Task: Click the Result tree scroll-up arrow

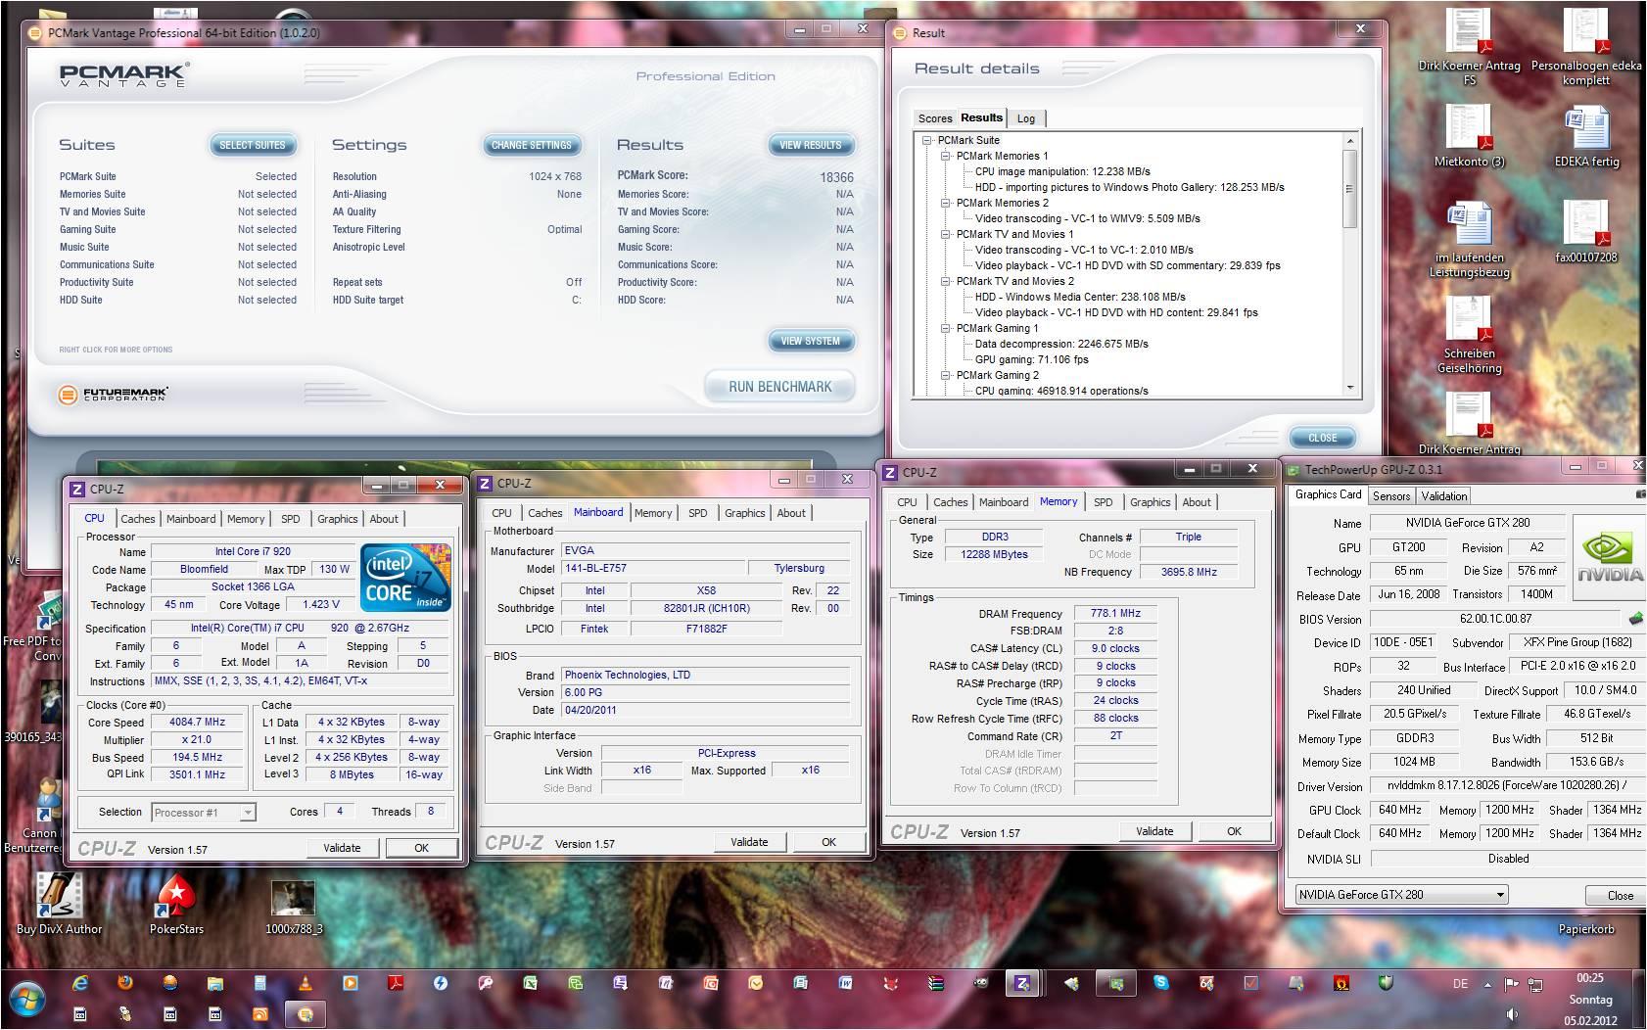Action: pyautogui.click(x=1349, y=141)
